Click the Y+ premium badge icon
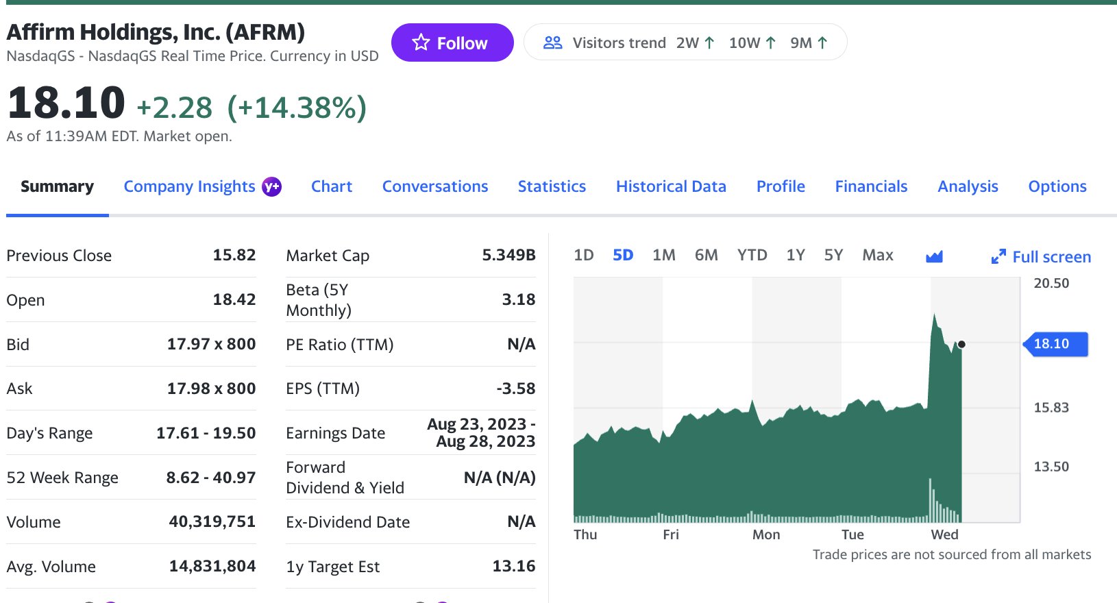Viewport: 1117px width, 603px height. coord(272,186)
